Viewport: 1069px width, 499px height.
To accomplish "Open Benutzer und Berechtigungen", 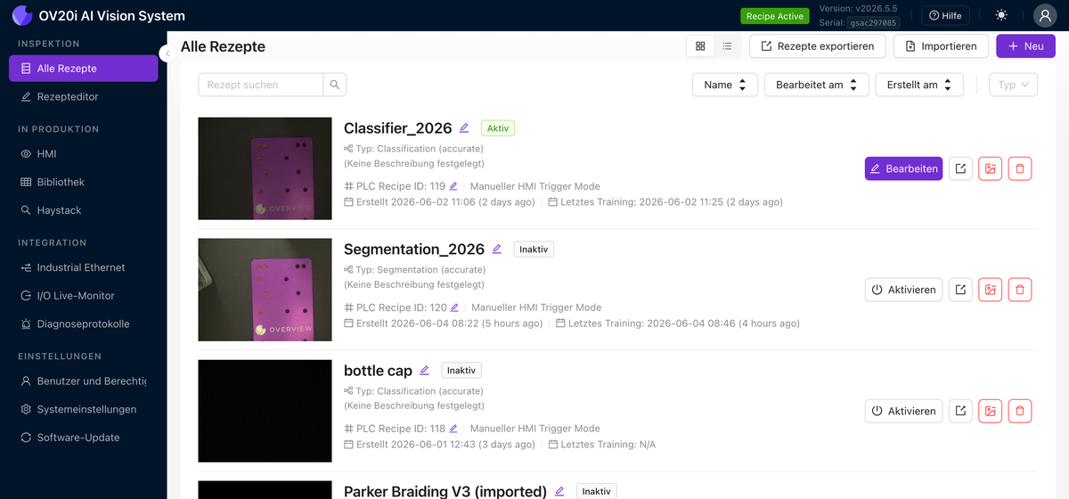I will pyautogui.click(x=84, y=381).
